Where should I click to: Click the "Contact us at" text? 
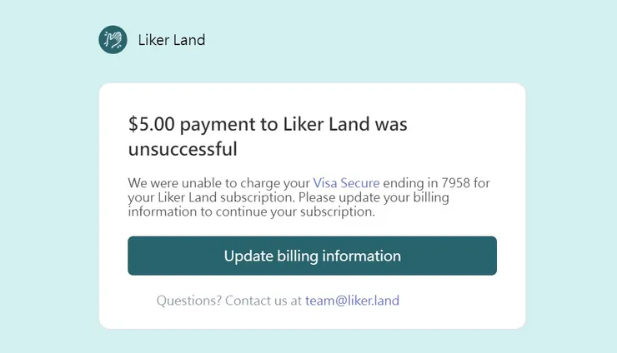[x=263, y=301]
